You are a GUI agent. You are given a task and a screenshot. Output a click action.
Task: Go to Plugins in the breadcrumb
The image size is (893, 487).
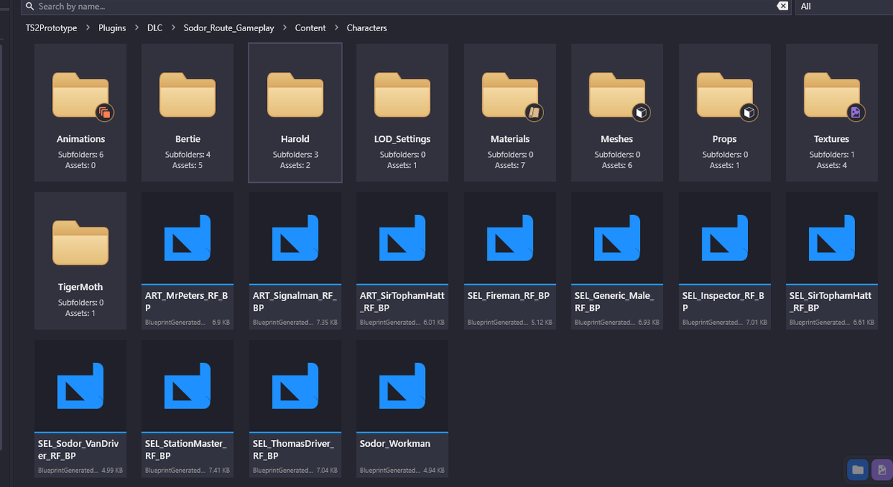(x=112, y=28)
